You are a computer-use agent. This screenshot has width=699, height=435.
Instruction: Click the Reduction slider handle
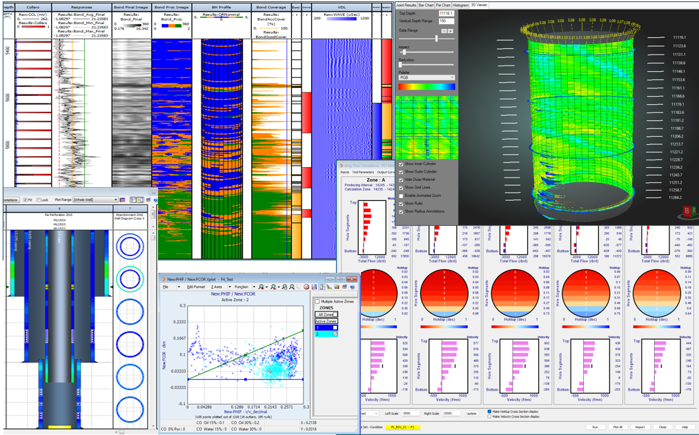click(400, 65)
